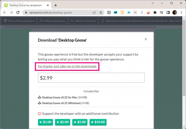This screenshot has height=129, width=186.
Task: Click the browser forward arrow
Action: tap(11, 12)
